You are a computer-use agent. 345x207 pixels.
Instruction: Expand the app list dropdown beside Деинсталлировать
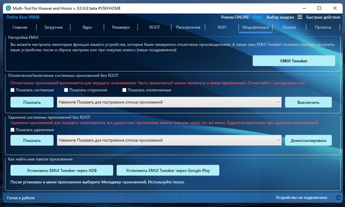[169, 140]
